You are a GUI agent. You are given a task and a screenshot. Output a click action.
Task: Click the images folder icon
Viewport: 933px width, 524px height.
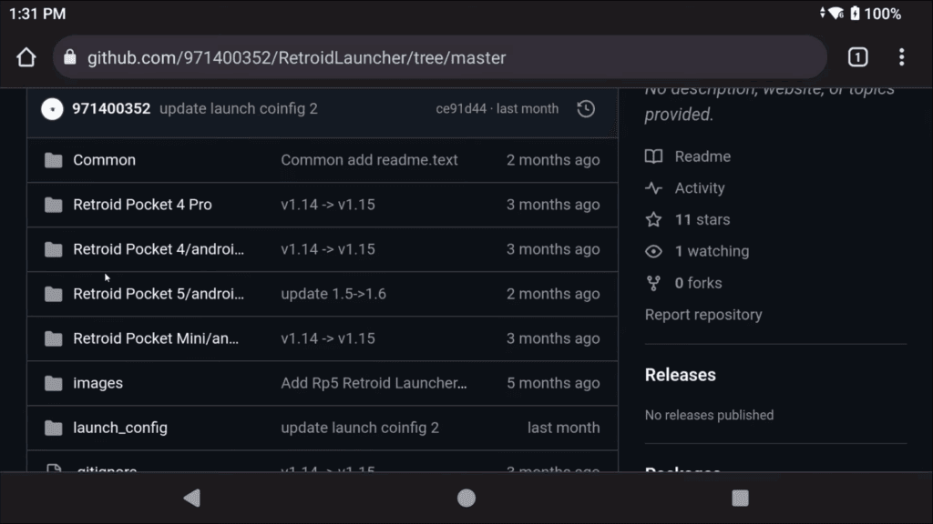coord(54,383)
